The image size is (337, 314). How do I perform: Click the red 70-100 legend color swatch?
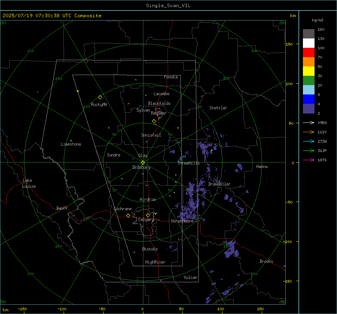(x=309, y=53)
